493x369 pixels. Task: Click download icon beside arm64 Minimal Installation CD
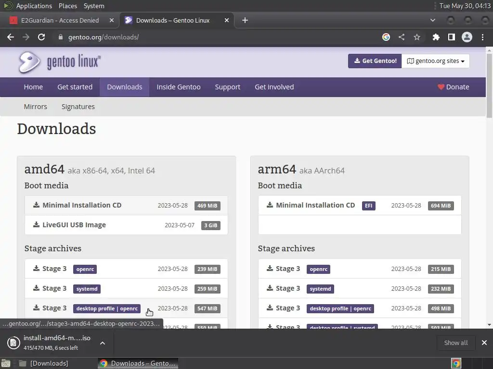coord(270,205)
